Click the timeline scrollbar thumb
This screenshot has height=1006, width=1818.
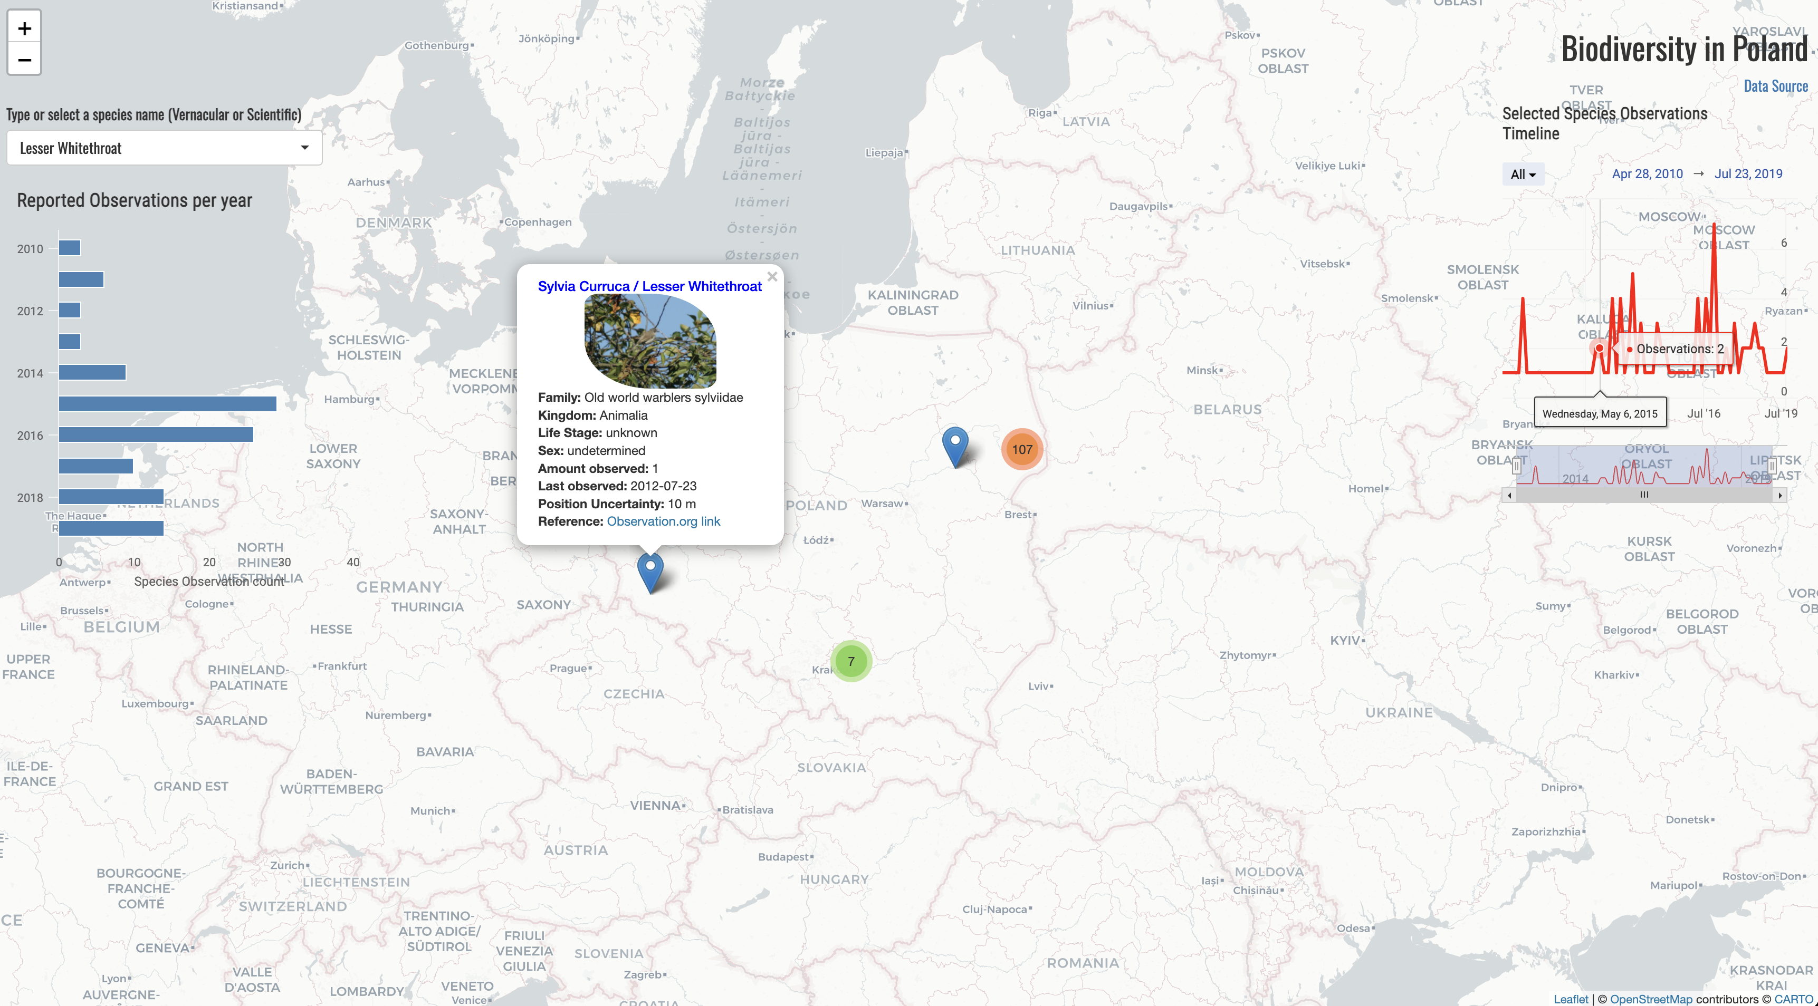click(1644, 495)
